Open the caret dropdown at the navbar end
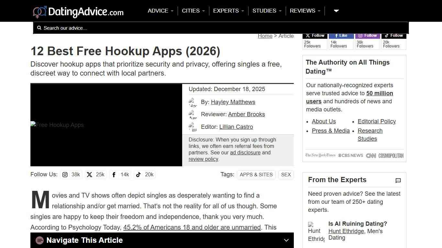The image size is (442, 248). (336, 11)
